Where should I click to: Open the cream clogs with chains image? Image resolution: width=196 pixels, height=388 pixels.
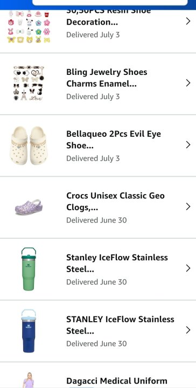pos(29,145)
